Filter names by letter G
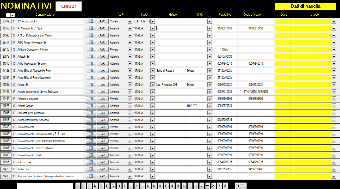The height and width of the screenshot is (189, 340). 113,186
